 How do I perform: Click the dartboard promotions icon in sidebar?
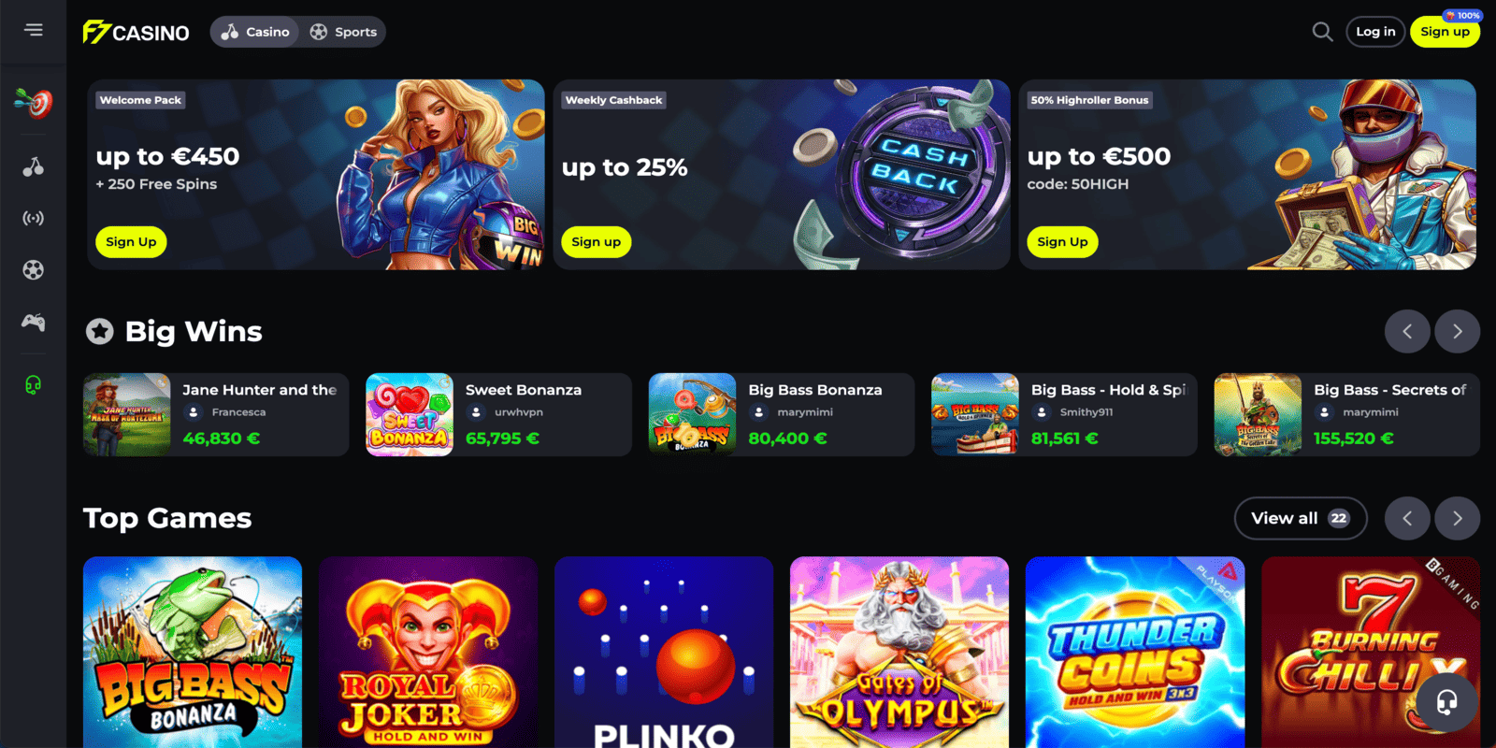(x=34, y=102)
